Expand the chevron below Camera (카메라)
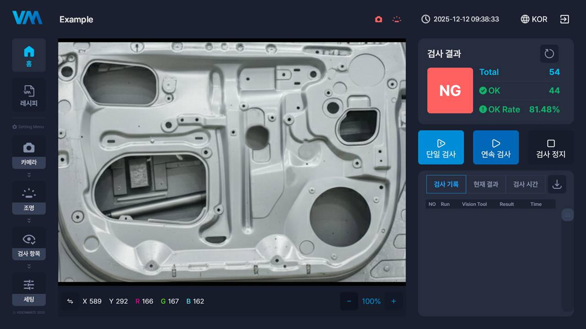Image resolution: width=586 pixels, height=329 pixels. click(29, 175)
